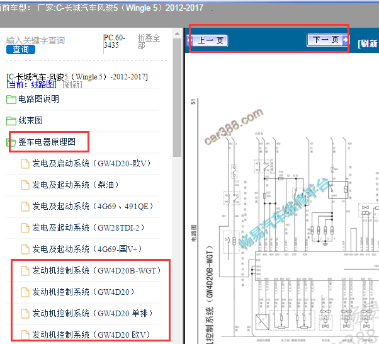Image resolution: width=379 pixels, height=344 pixels.
Task: Focus the 输入关键字查询 keyword field
Action: pyautogui.click(x=36, y=40)
